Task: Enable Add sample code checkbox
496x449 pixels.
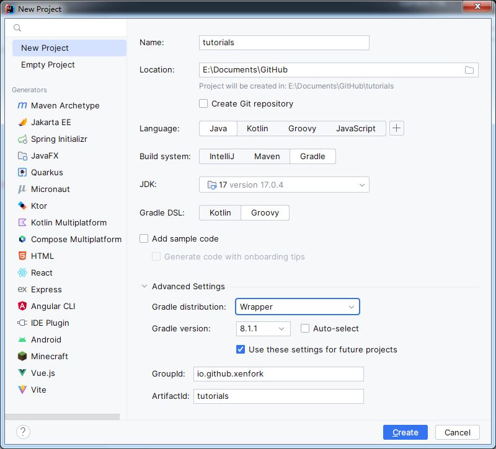Action: pos(144,238)
